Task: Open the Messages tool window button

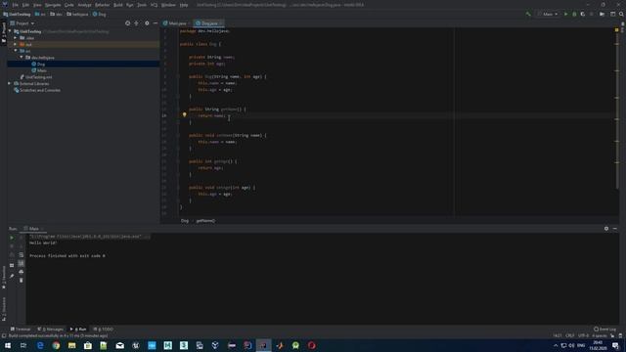Action: [x=50, y=330]
